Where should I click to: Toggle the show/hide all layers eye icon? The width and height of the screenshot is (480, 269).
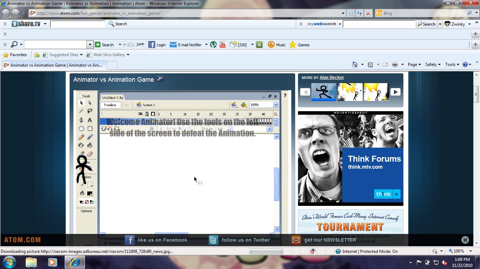click(x=140, y=114)
